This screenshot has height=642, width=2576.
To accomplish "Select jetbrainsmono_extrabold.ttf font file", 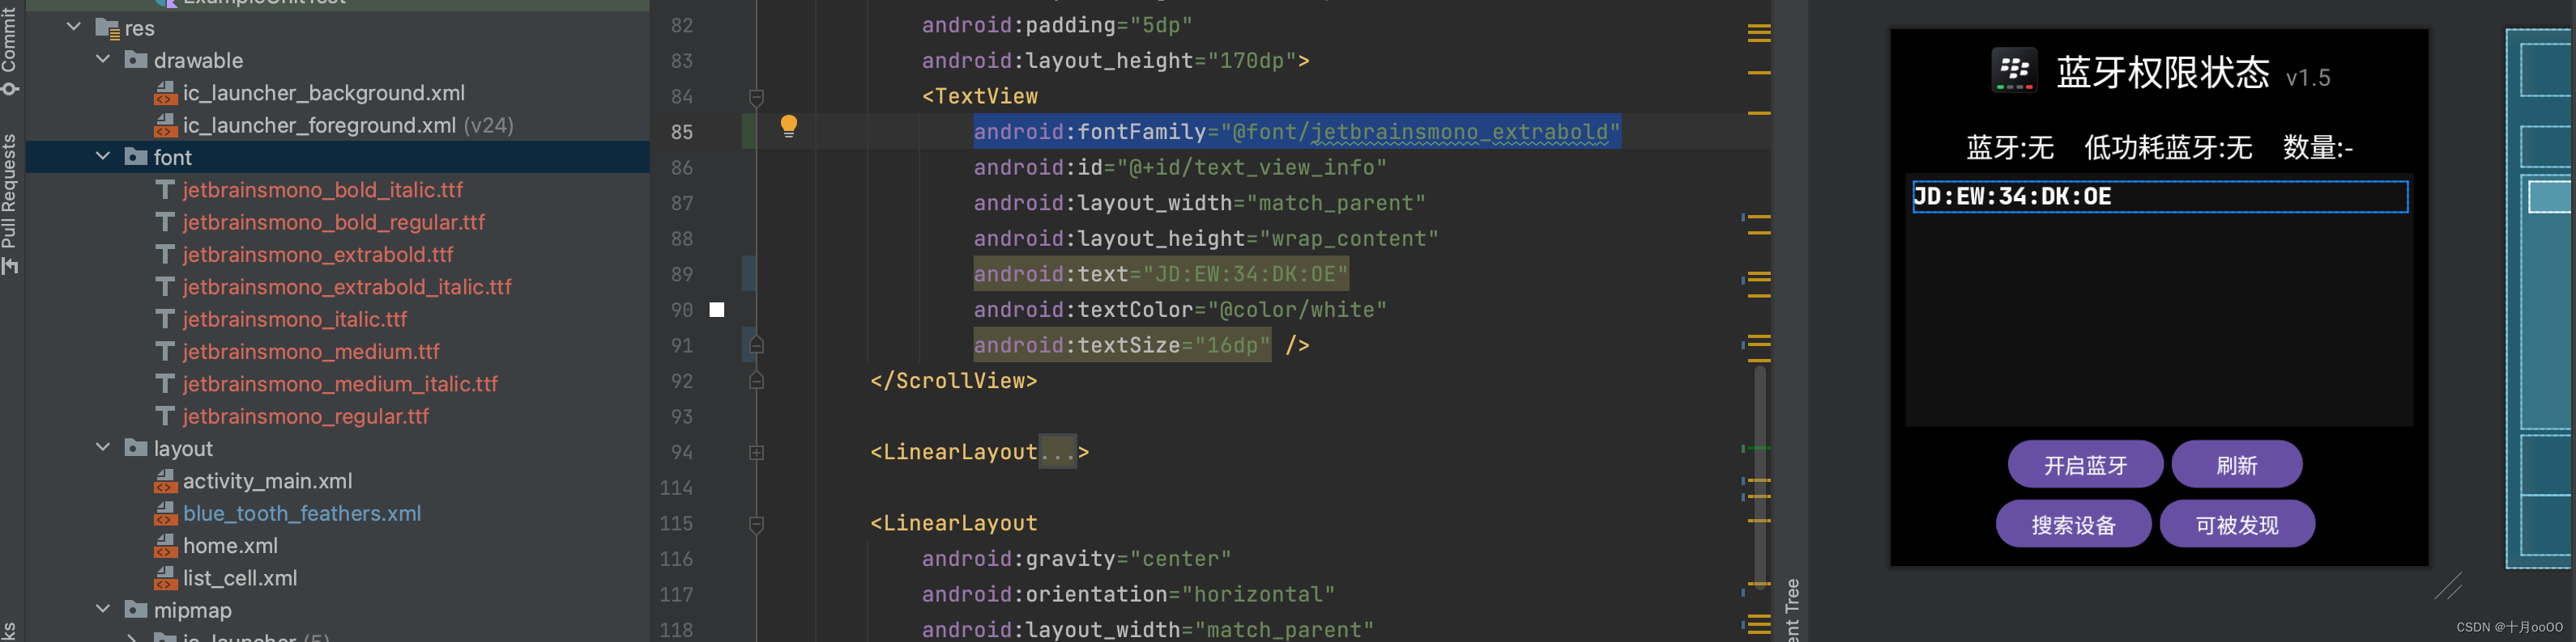I will tap(318, 255).
